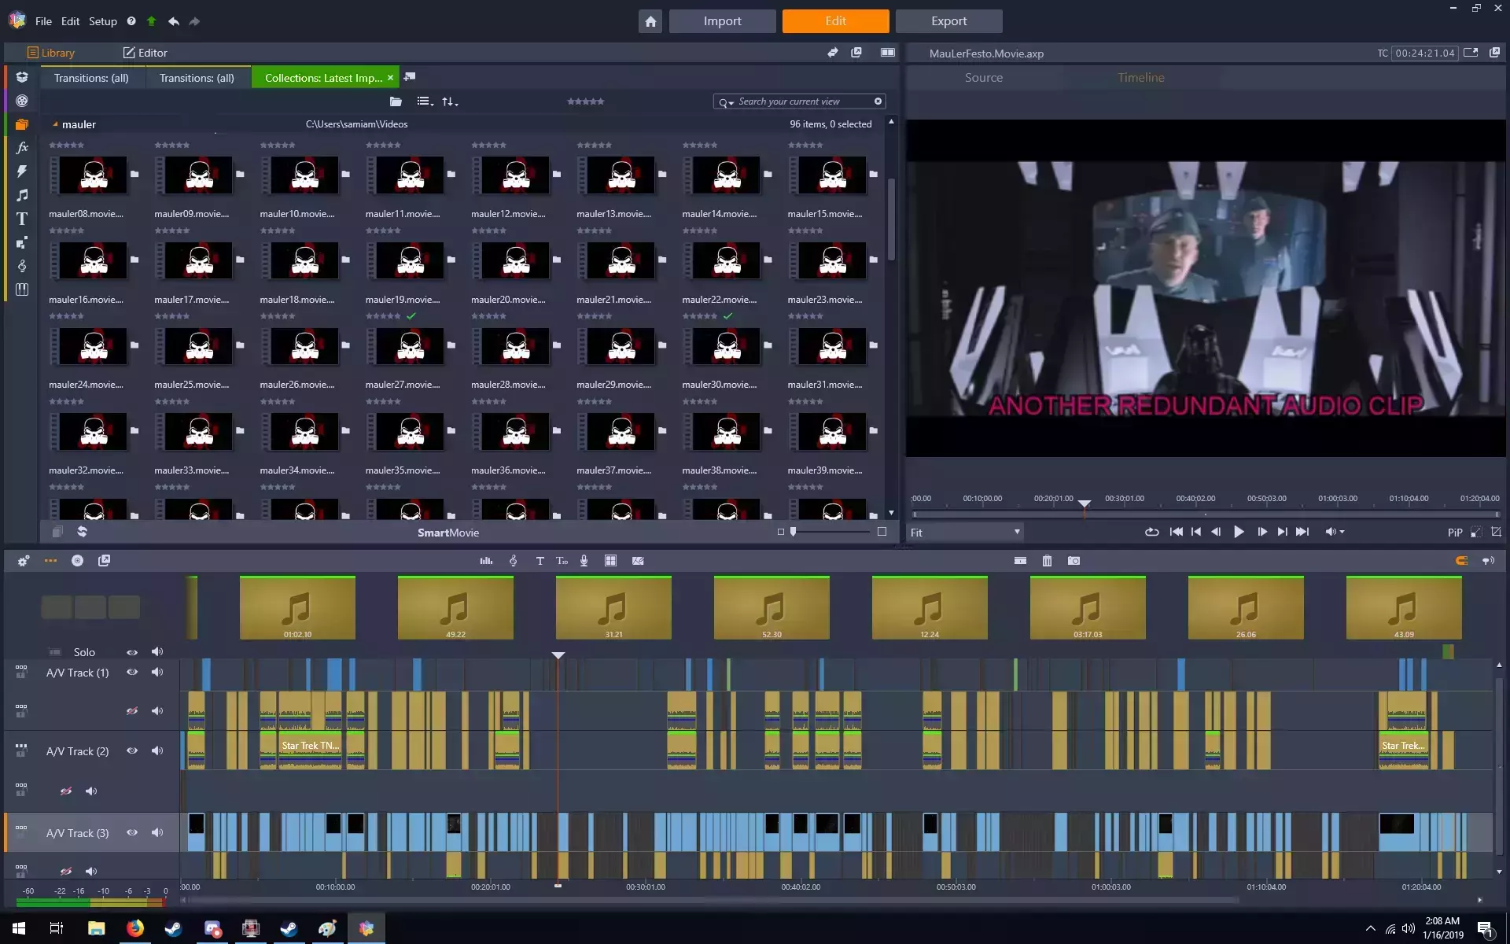Take a snapshot with the camera icon
Screen dimensions: 1510x944
pyautogui.click(x=1074, y=561)
